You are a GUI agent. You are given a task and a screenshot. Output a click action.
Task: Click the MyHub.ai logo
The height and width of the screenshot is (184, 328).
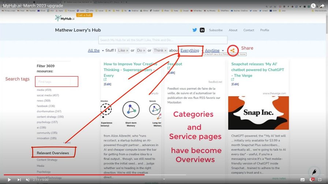pos(65,18)
